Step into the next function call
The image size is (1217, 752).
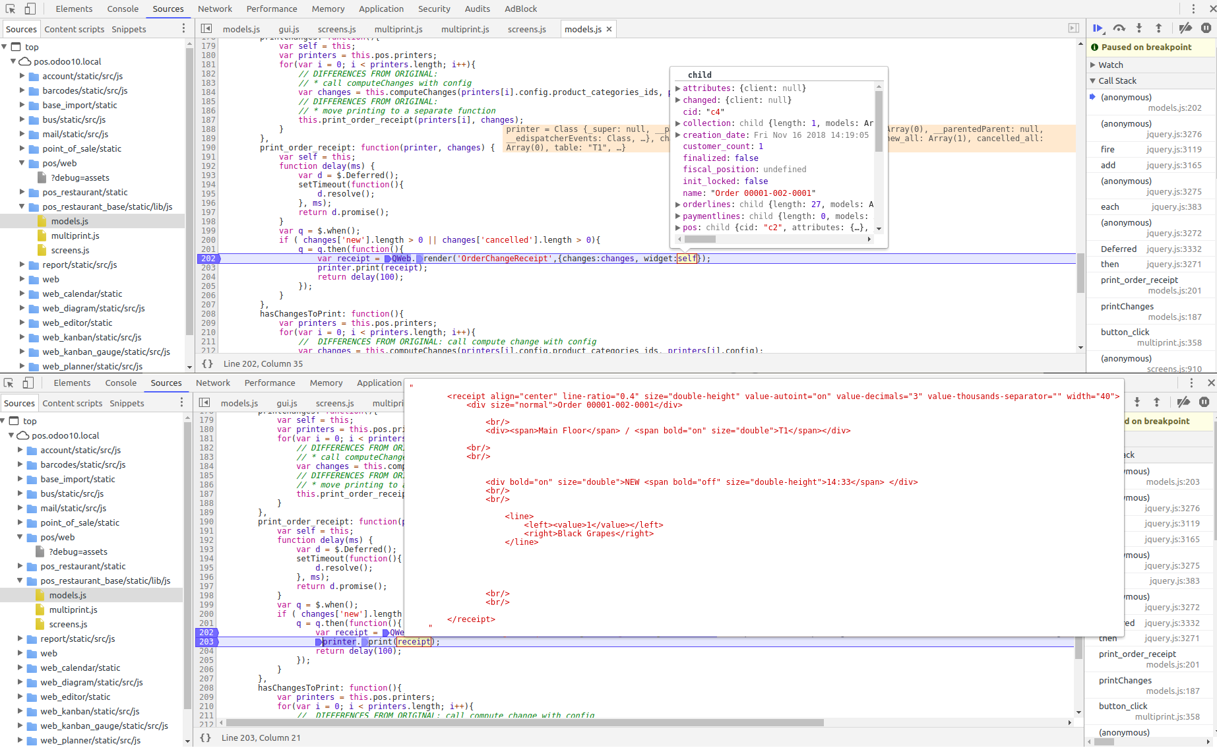(1139, 28)
